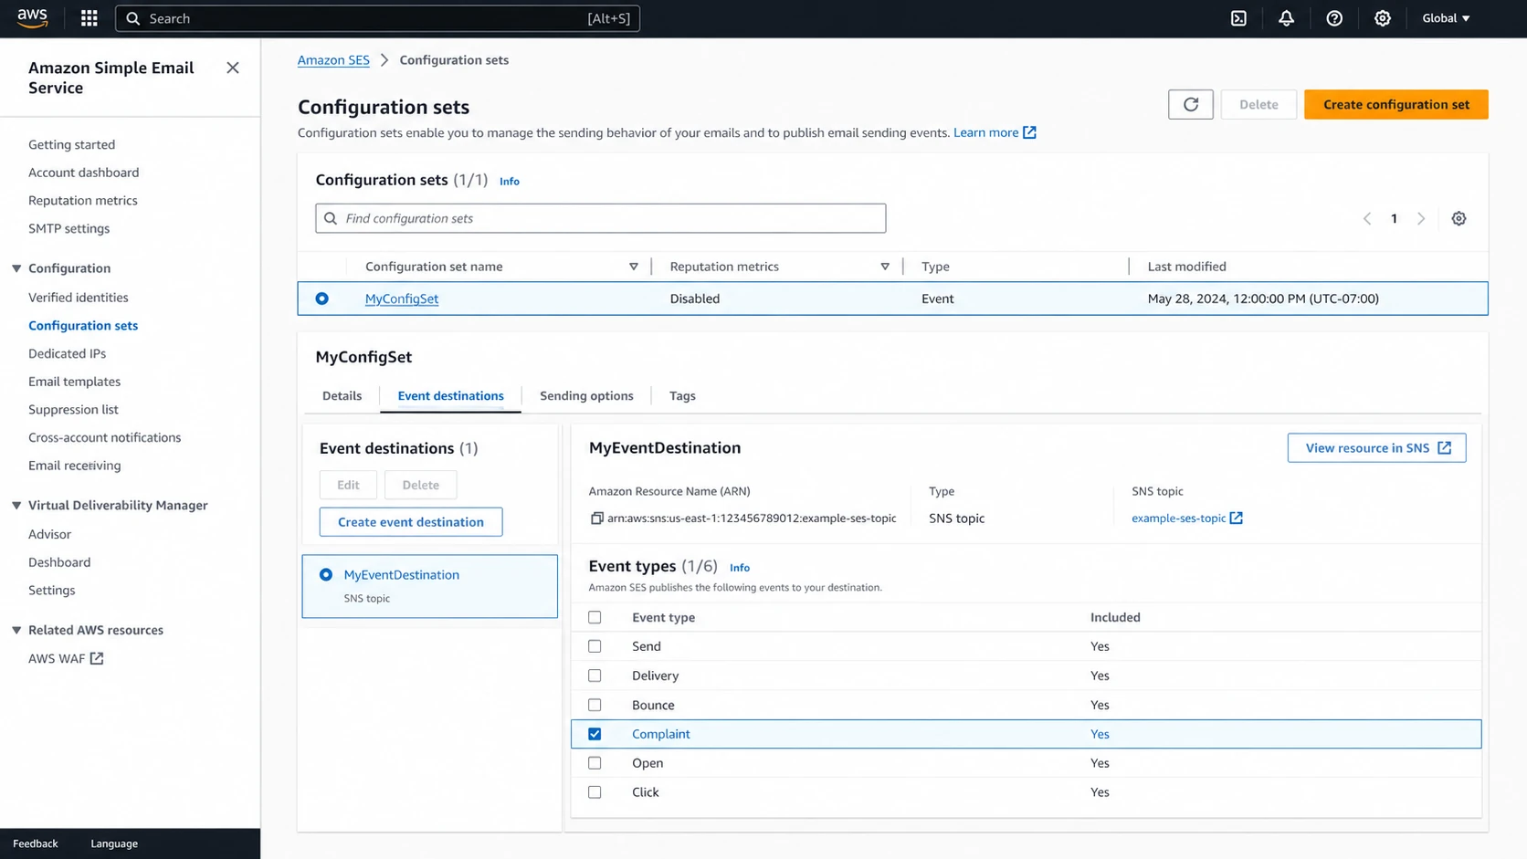
Task: Launch the CloudShell terminal icon
Action: coord(1238,18)
